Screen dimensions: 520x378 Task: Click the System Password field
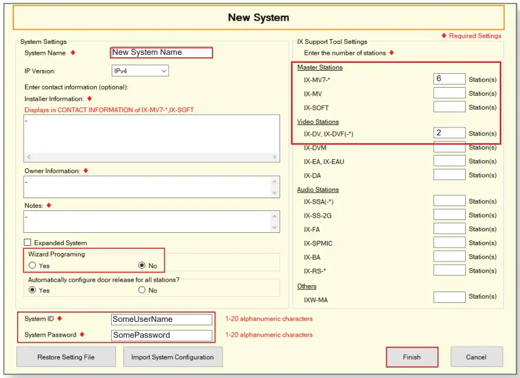click(161, 335)
